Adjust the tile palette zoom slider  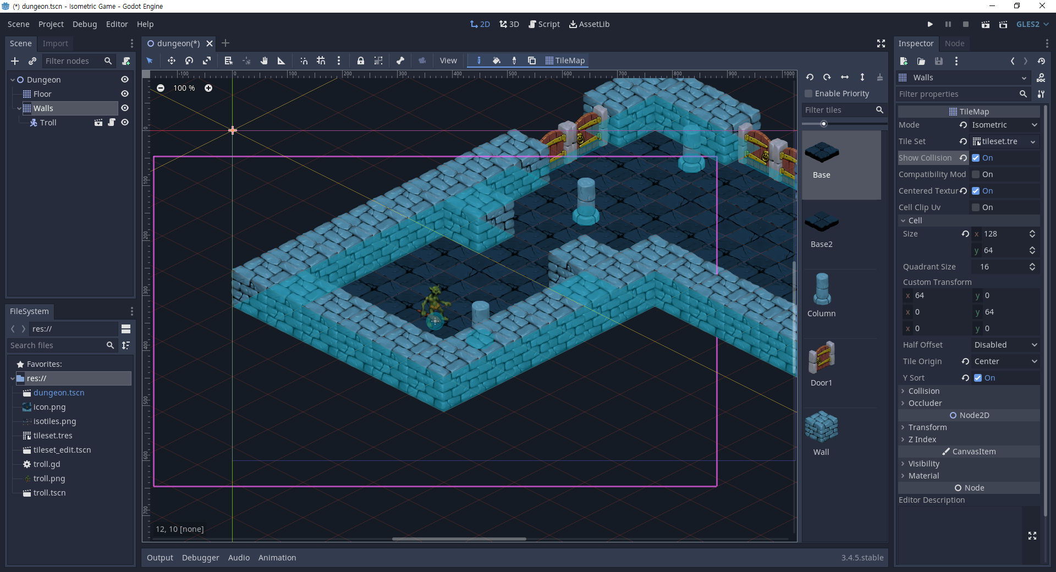click(824, 124)
